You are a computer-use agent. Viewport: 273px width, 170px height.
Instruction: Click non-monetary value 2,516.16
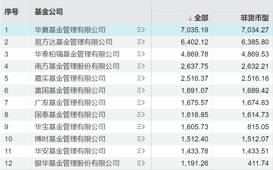(x=255, y=78)
